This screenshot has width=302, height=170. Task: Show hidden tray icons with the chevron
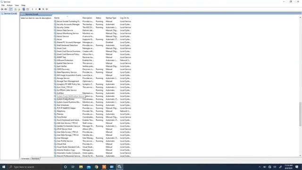tap(260, 167)
